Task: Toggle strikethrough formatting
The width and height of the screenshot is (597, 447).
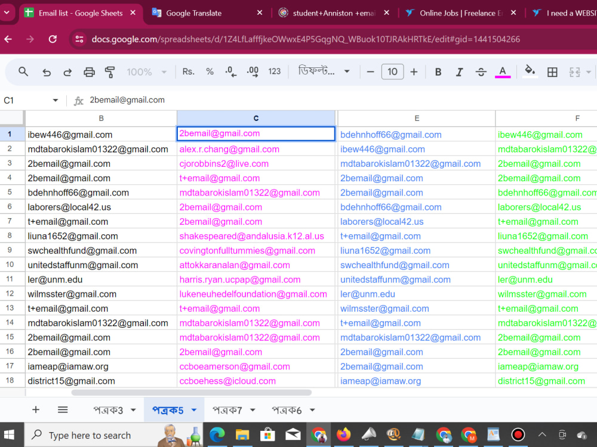Action: (481, 72)
